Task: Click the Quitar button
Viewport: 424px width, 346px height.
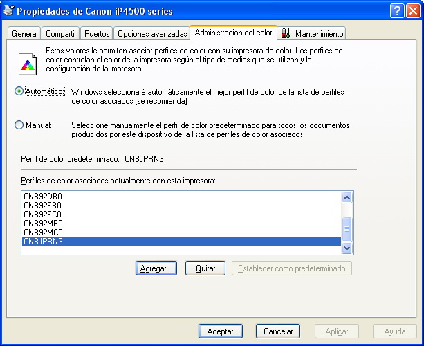Action: pyautogui.click(x=205, y=268)
